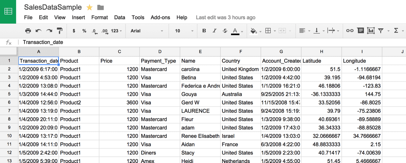Image resolution: width=406 pixels, height=163 pixels.
Task: Select column D header
Action: 160,52
